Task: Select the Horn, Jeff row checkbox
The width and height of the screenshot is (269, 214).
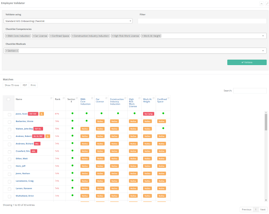Action: tap(9, 167)
